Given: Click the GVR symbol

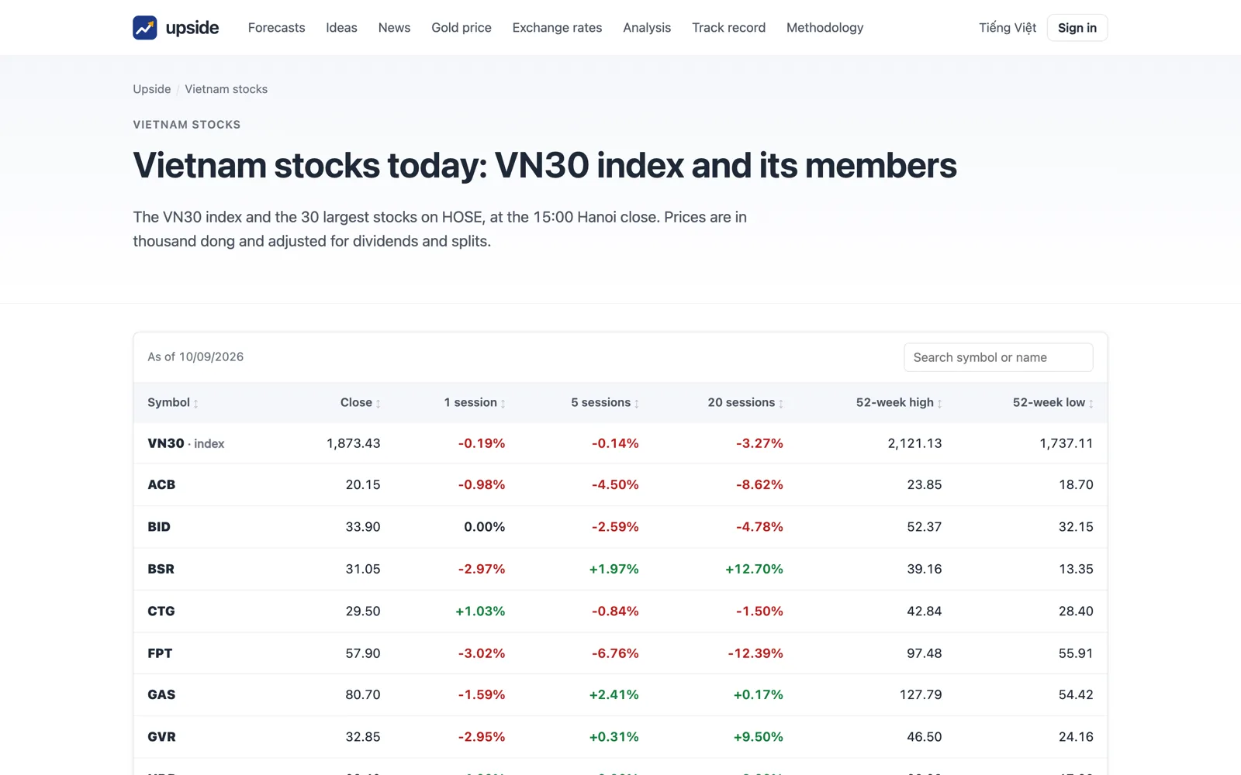Looking at the screenshot, I should coord(161,737).
